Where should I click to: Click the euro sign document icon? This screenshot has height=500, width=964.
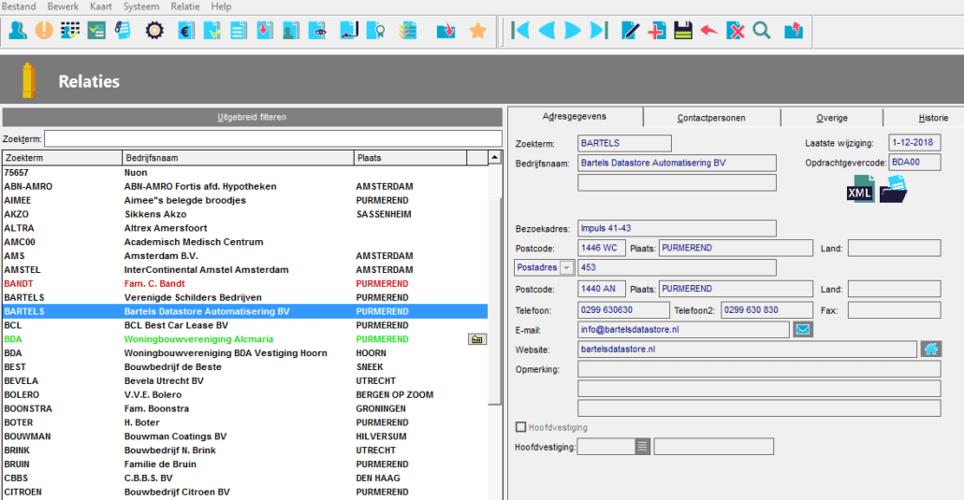click(x=185, y=30)
